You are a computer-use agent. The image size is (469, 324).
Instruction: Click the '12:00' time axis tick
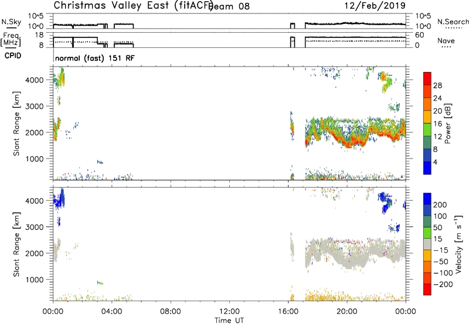229,312
